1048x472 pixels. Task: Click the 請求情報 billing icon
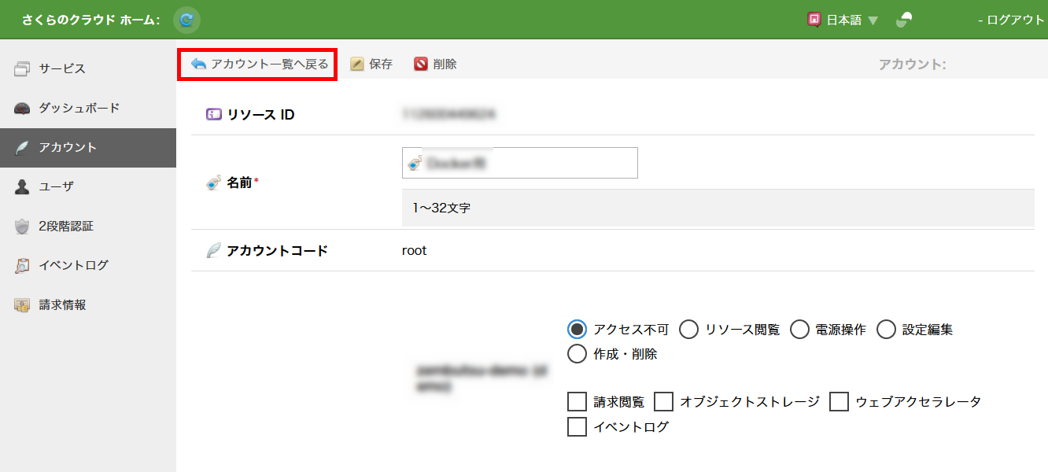coord(23,305)
